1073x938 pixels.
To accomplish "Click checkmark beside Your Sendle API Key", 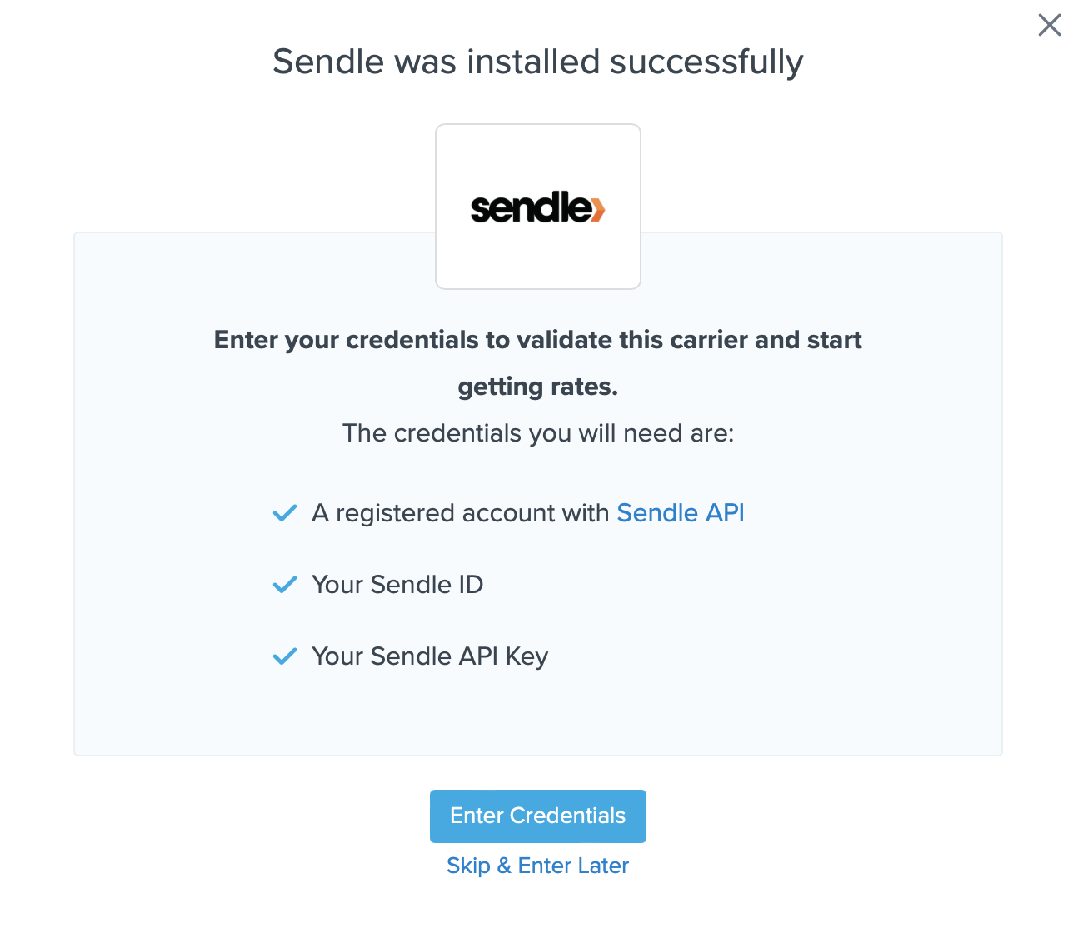I will [285, 656].
